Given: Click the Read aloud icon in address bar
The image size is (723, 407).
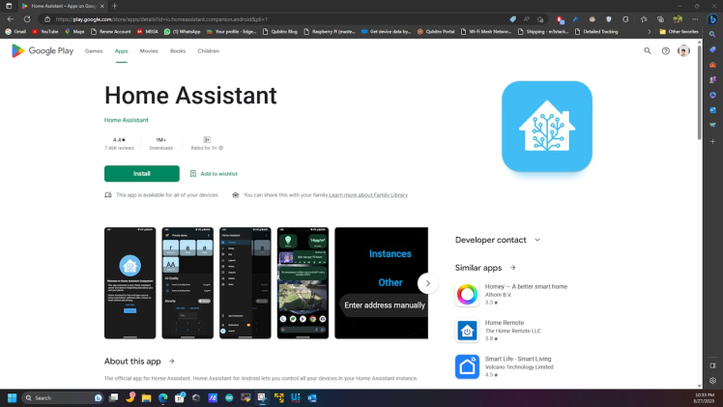Looking at the screenshot, I should tap(526, 19).
